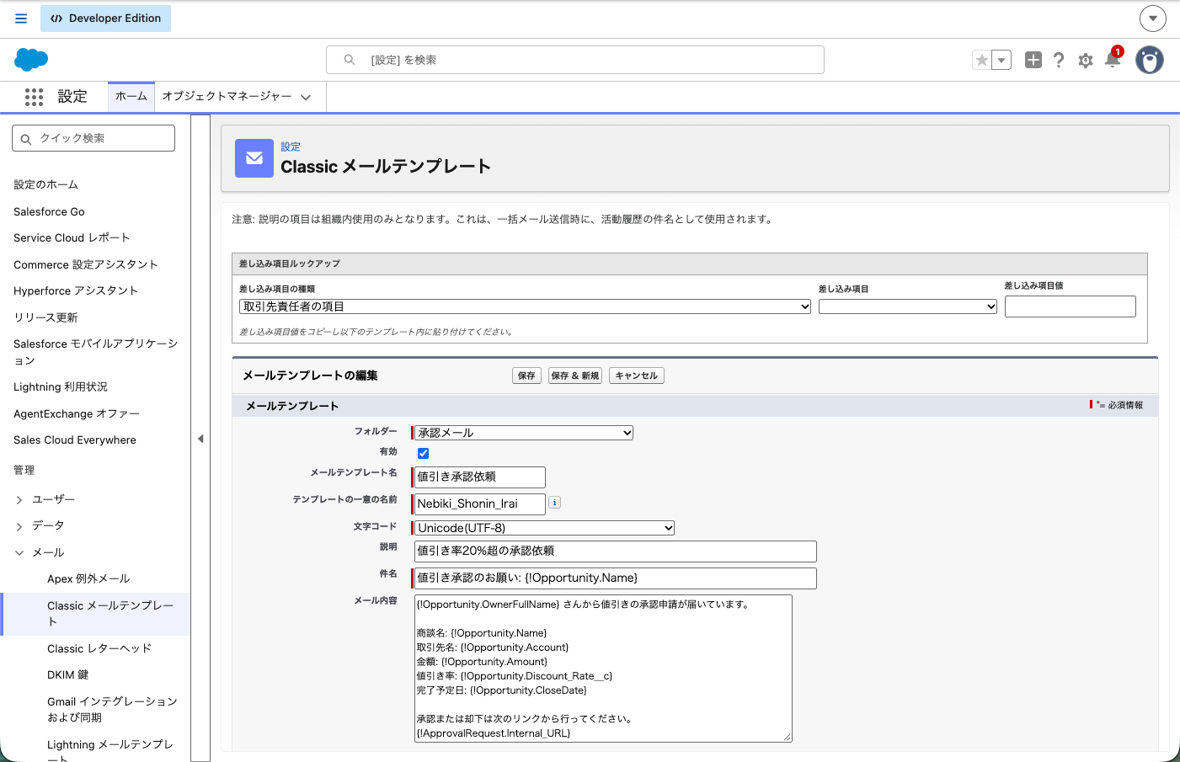
Task: Open the top-right circular dropdown button
Action: click(1153, 19)
